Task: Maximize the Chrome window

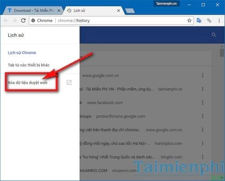Action: pyautogui.click(x=203, y=5)
